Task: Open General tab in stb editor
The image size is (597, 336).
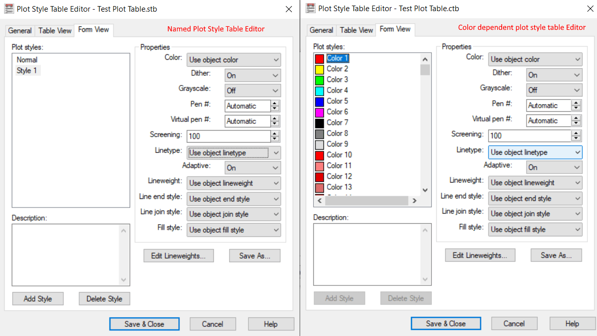Action: [x=20, y=30]
